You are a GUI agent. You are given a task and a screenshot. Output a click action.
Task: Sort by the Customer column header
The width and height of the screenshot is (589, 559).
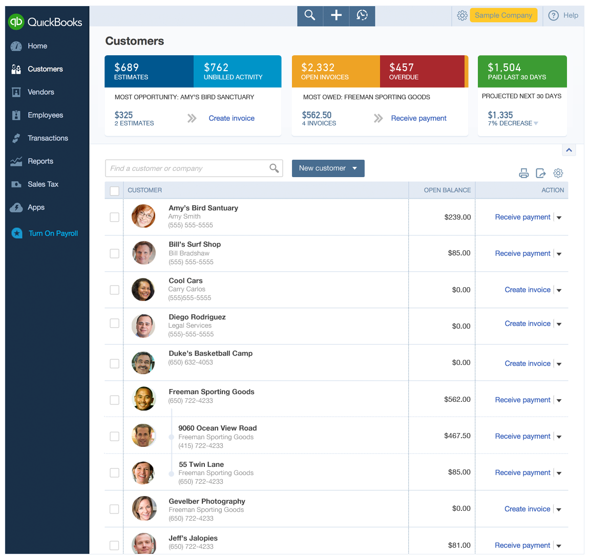point(144,190)
